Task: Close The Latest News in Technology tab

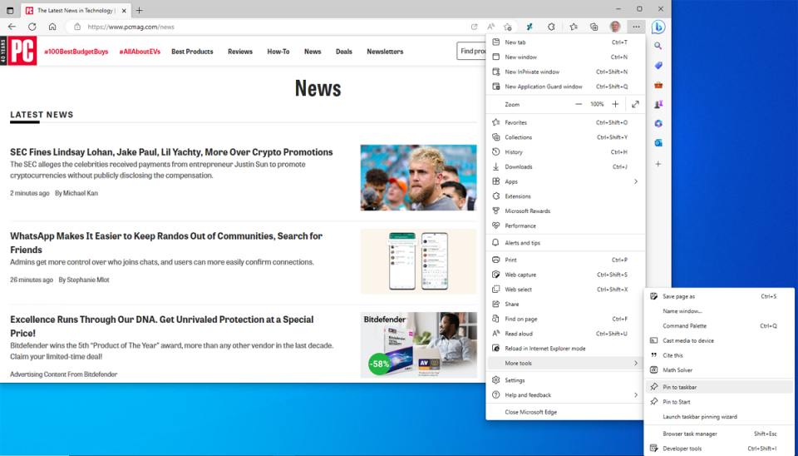Action: (x=124, y=10)
